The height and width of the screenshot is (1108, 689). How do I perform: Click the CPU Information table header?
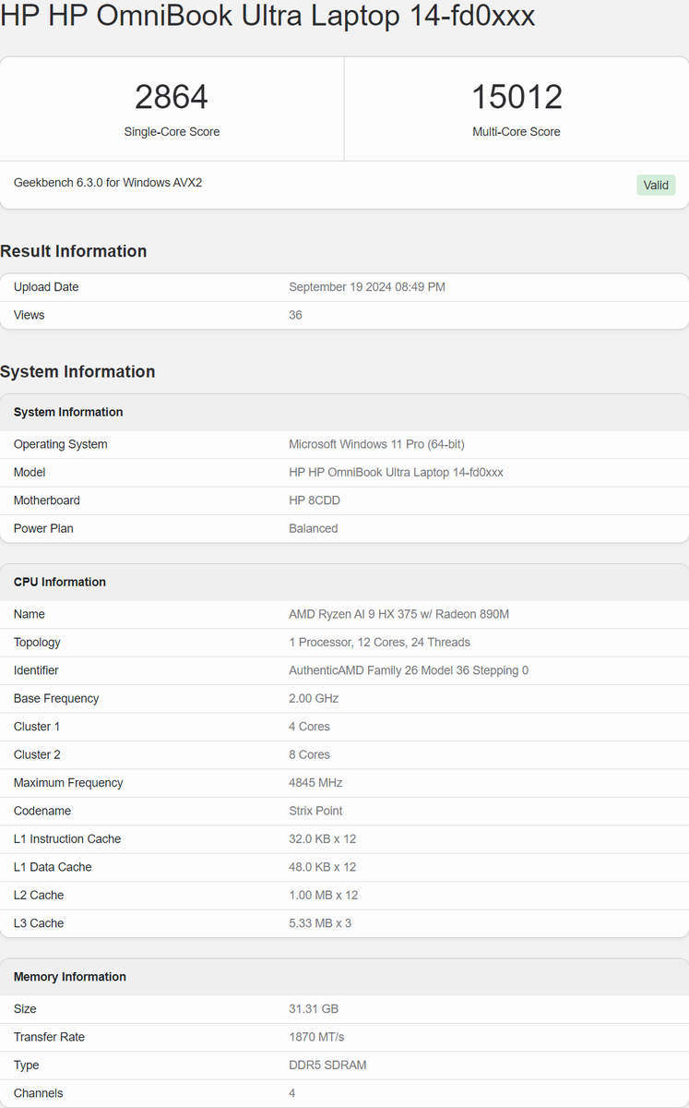point(344,582)
